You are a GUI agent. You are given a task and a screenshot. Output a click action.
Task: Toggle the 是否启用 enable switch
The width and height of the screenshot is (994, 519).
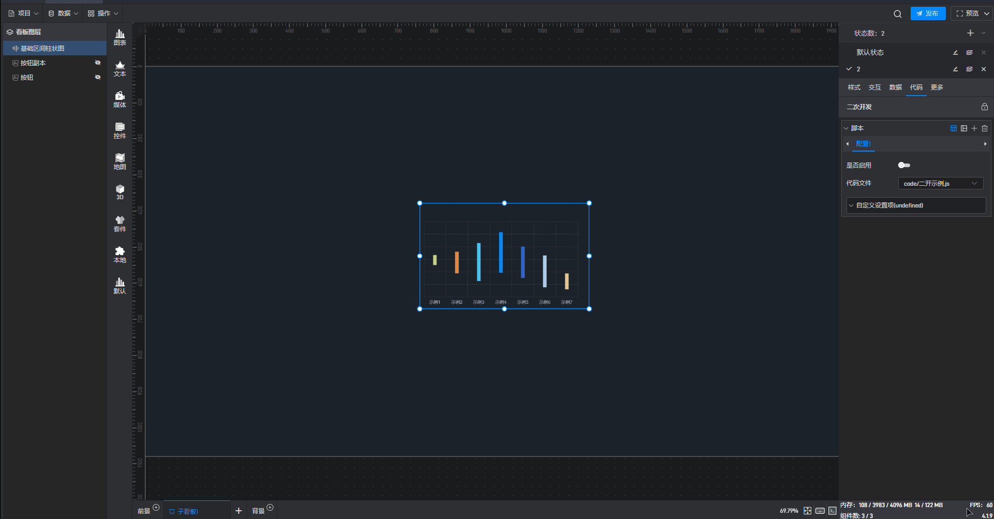point(904,165)
